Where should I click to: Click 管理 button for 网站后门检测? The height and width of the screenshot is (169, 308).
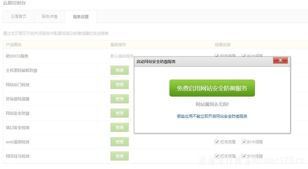(119, 84)
